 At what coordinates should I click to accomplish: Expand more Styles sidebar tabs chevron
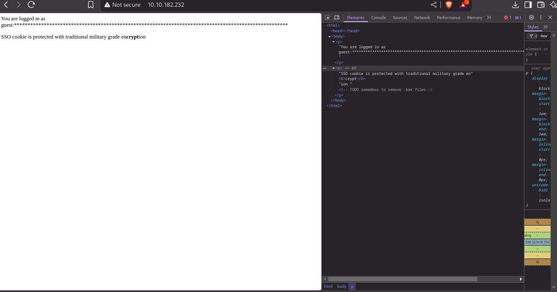[x=546, y=27]
